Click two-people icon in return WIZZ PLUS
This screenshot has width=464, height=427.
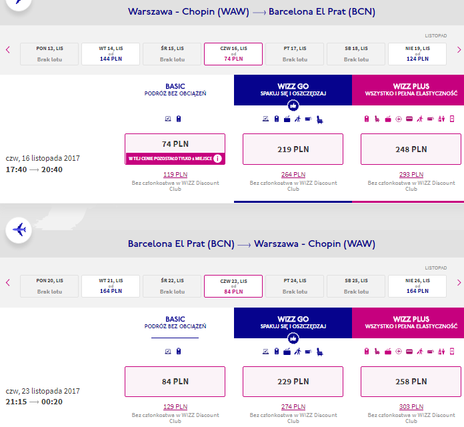tap(441, 352)
